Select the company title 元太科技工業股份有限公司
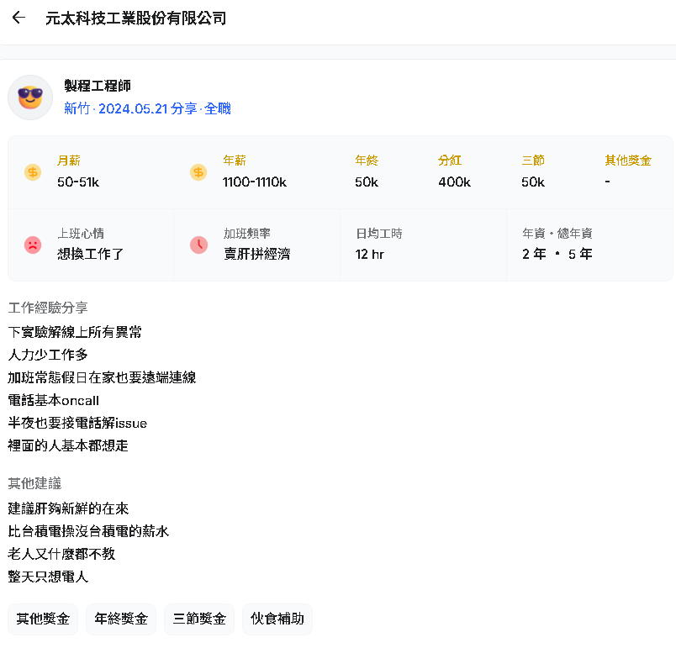676x648 pixels. coord(136,18)
